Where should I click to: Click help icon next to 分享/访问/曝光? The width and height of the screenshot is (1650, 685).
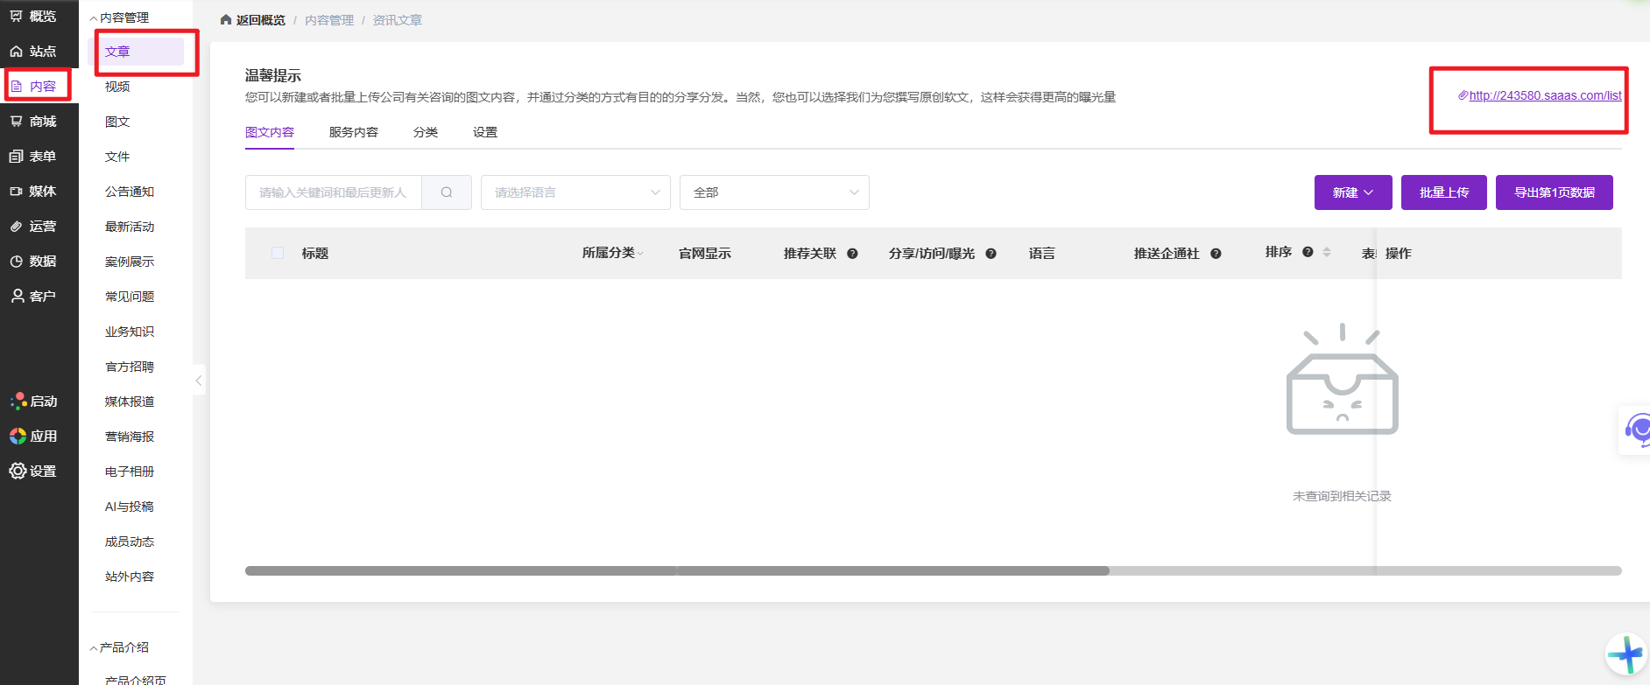click(x=991, y=254)
